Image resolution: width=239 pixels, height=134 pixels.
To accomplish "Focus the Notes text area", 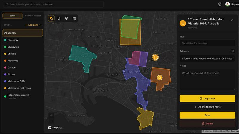I will 207,80.
